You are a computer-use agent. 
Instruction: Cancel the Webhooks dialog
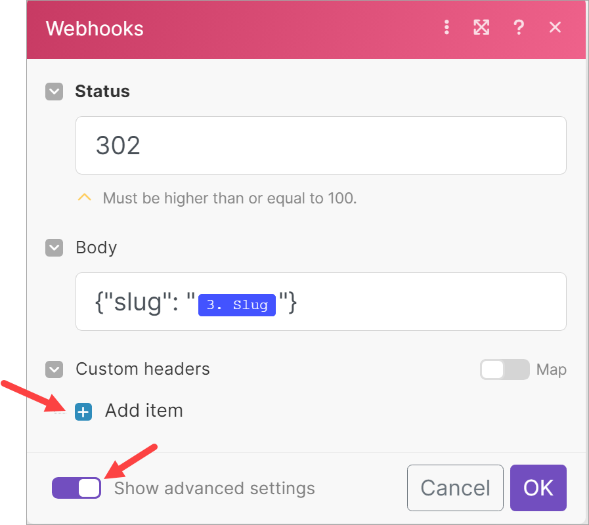click(455, 488)
